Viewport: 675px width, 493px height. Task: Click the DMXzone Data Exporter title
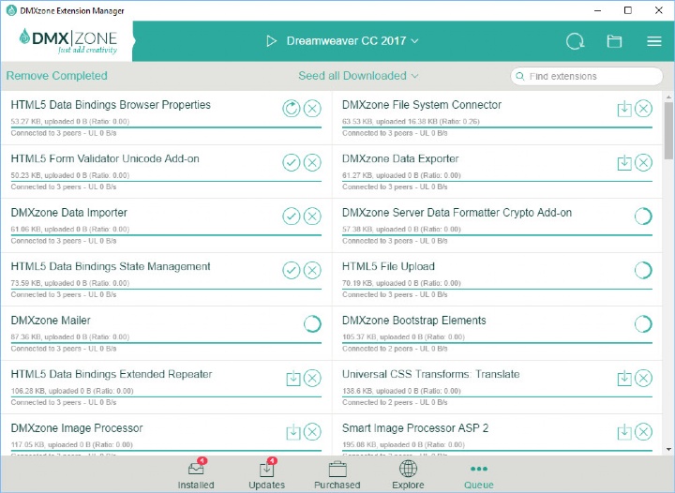coord(400,158)
